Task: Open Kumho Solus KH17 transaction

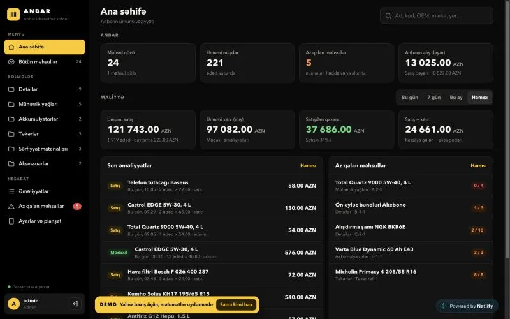Action: coord(212,297)
